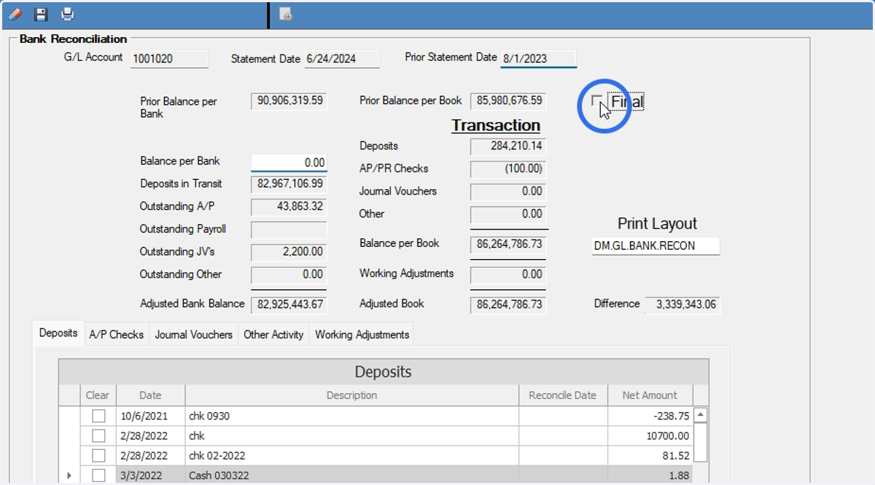
Task: Click net amount cell 81.52
Action: [x=650, y=455]
